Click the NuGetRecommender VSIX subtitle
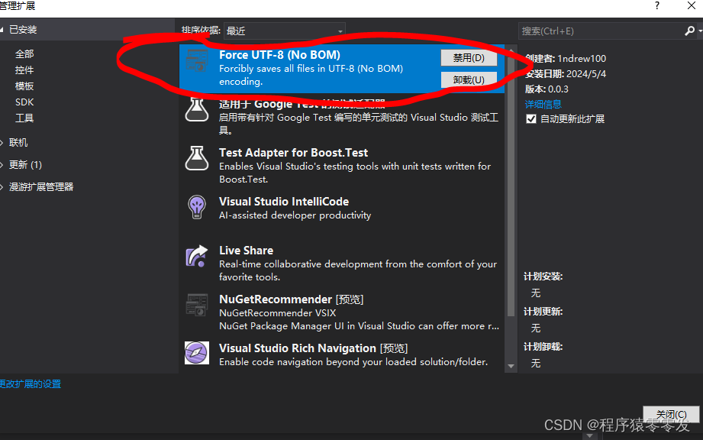This screenshot has height=440, width=703. point(278,312)
